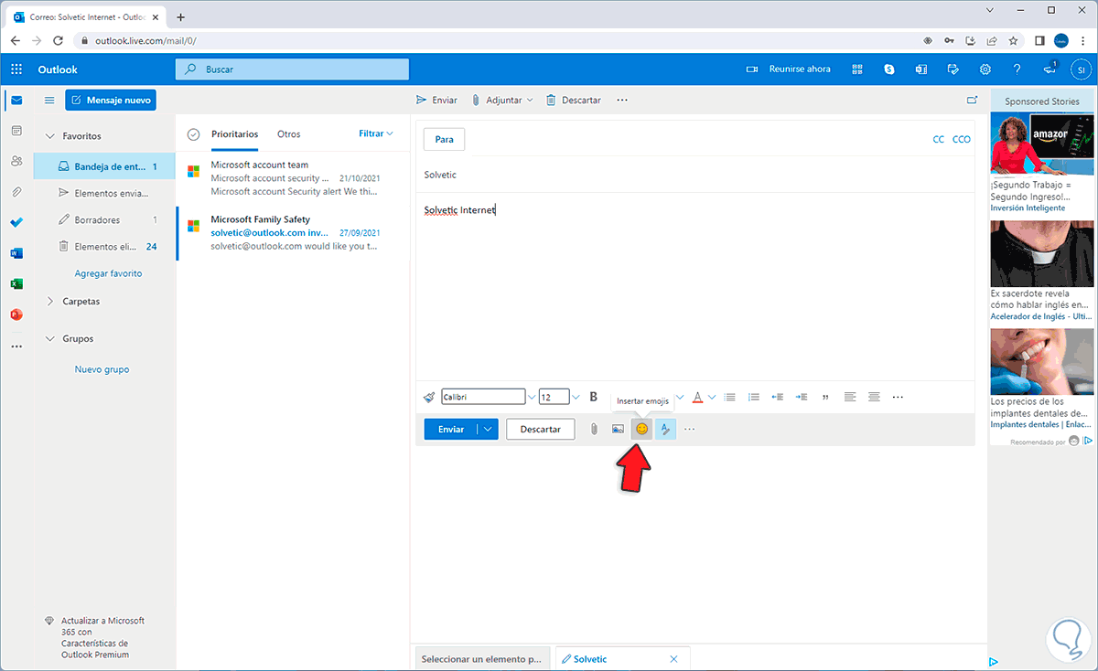1098x671 pixels.
Task: Select all messages circle checkbox
Action: (193, 134)
